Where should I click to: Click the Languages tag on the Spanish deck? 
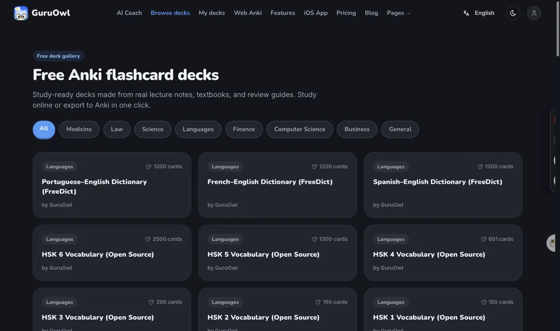tap(390, 167)
